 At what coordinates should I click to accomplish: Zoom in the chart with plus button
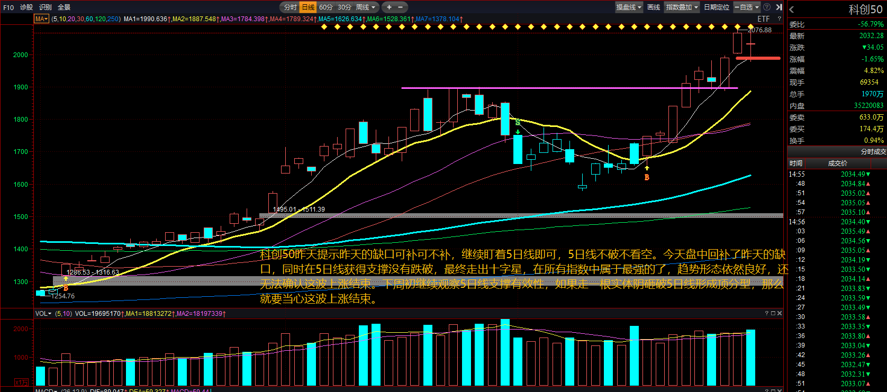pos(389,7)
